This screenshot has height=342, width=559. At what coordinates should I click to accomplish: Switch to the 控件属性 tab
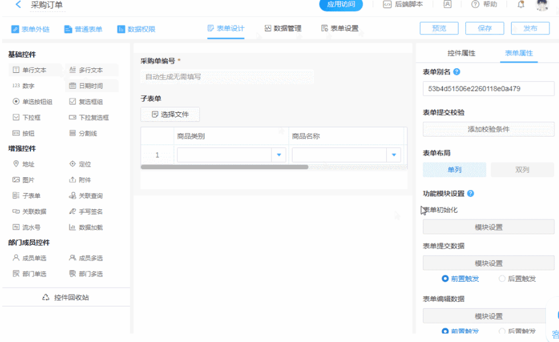point(461,53)
